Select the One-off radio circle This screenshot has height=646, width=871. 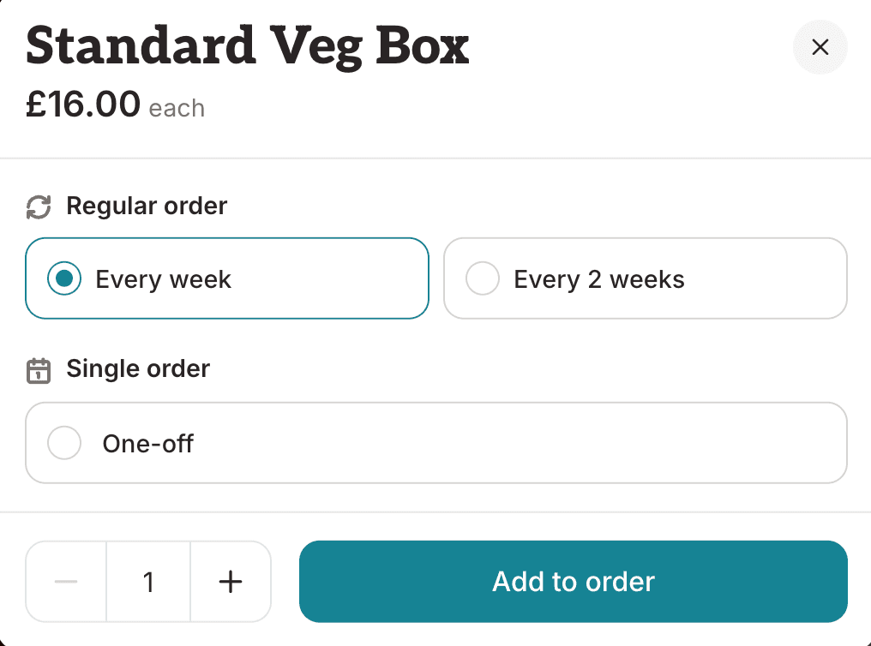click(x=64, y=443)
